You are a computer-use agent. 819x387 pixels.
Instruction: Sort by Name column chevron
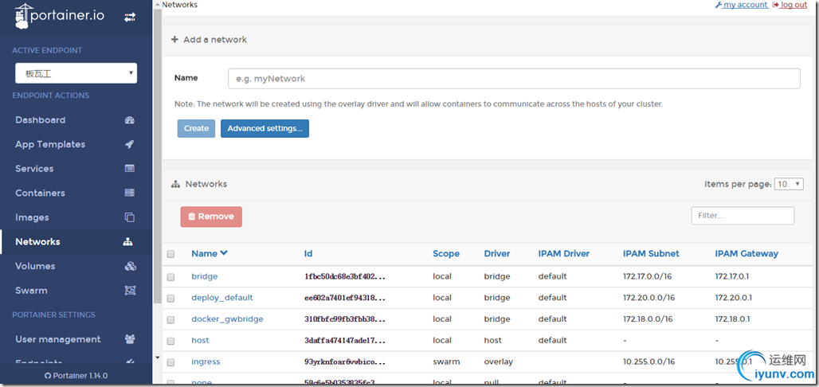click(x=224, y=253)
